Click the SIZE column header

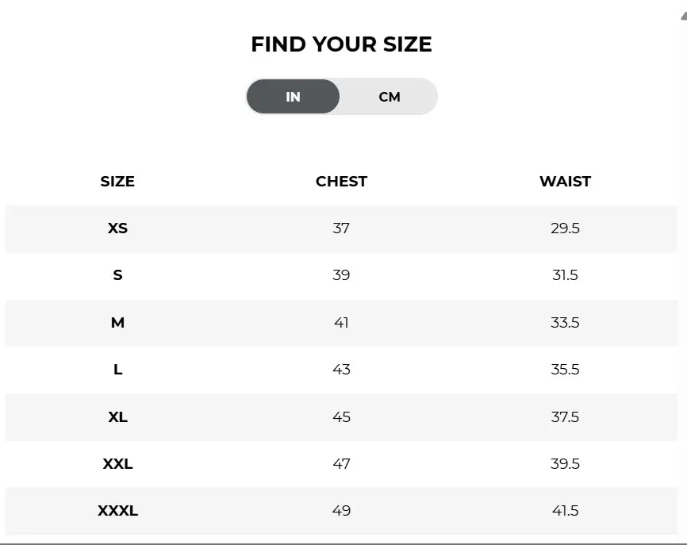pyautogui.click(x=117, y=182)
